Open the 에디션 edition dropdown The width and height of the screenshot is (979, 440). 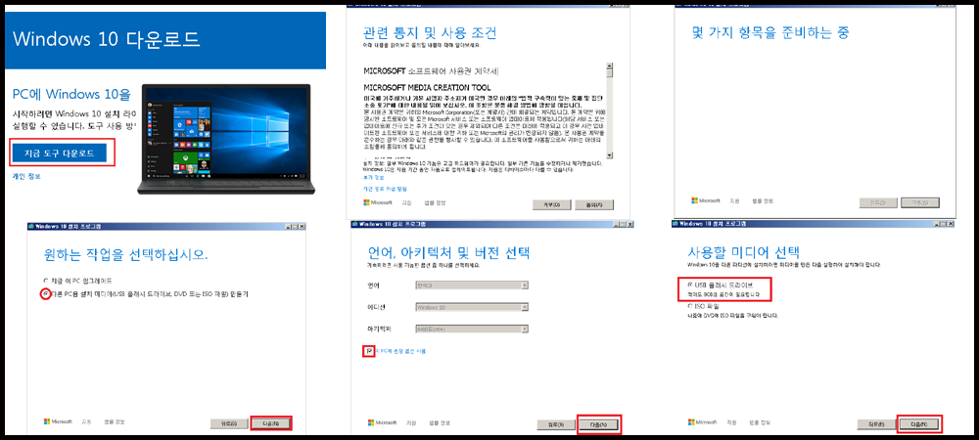(x=472, y=307)
